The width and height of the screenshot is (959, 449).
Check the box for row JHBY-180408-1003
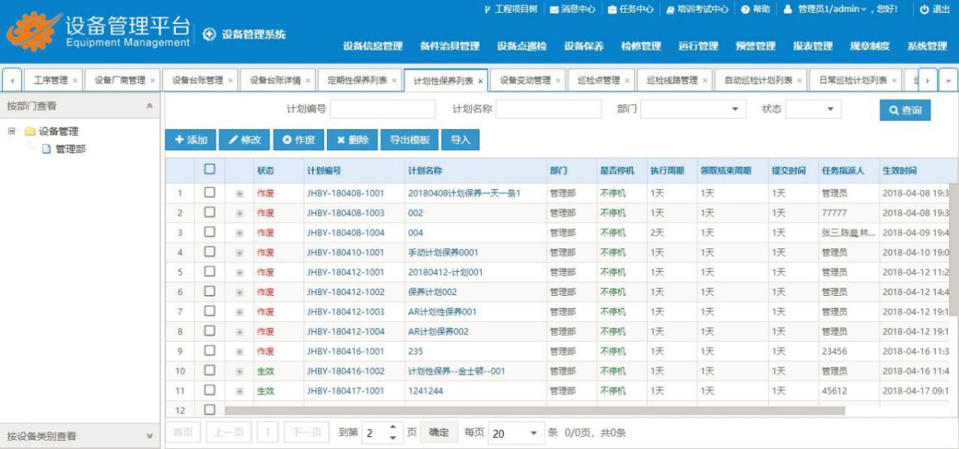click(210, 213)
